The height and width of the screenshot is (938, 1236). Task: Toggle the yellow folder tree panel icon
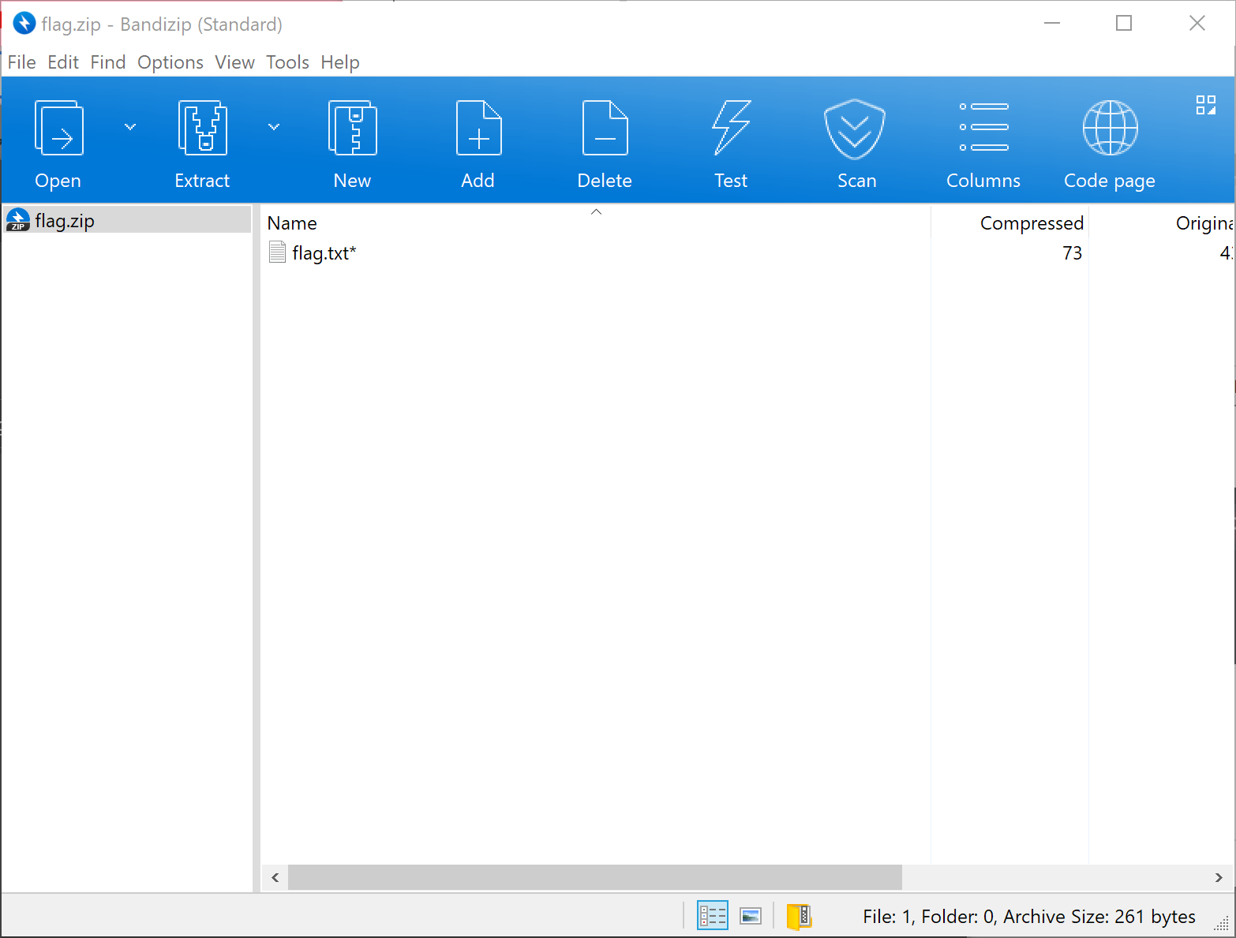pyautogui.click(x=799, y=916)
